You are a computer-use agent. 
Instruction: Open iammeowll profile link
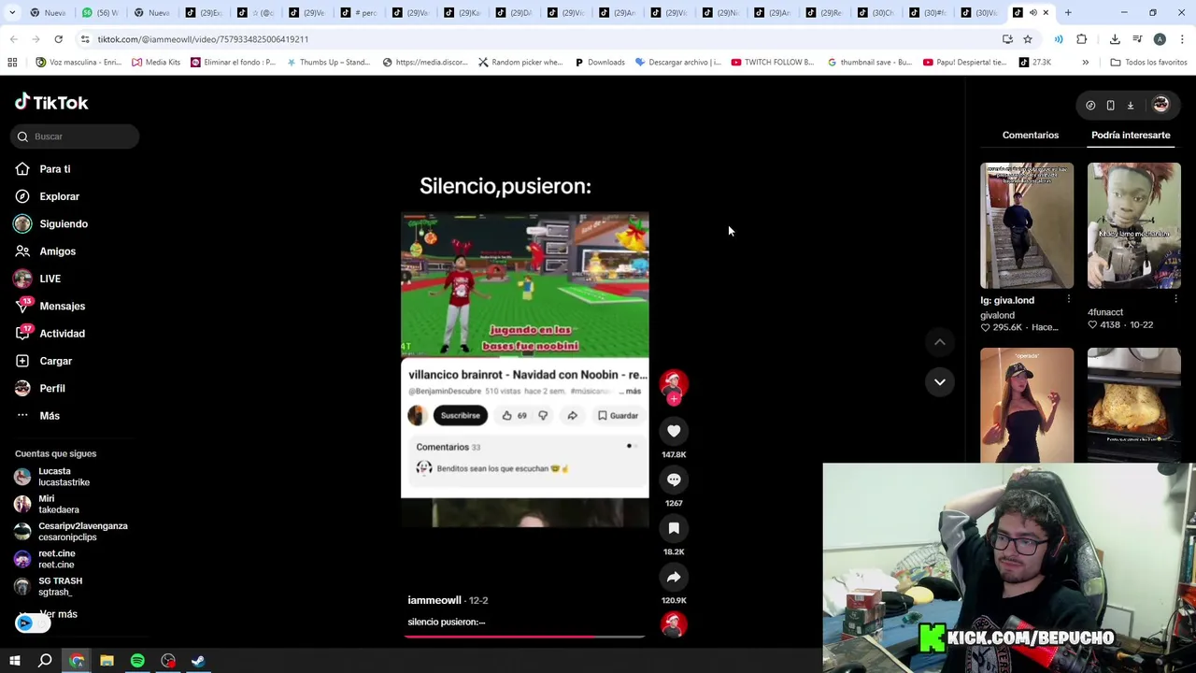(434, 600)
